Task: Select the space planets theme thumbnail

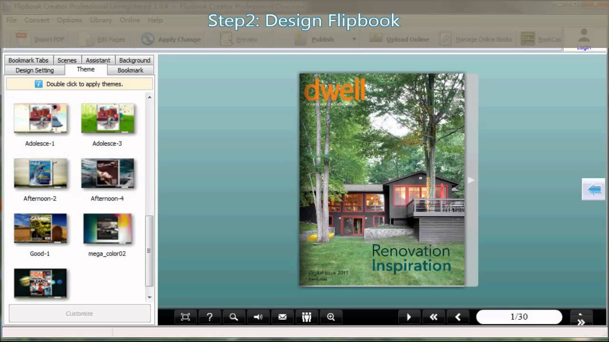Action: click(x=40, y=283)
